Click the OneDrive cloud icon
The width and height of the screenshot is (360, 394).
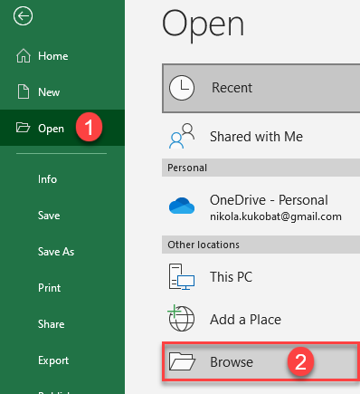[x=182, y=206]
